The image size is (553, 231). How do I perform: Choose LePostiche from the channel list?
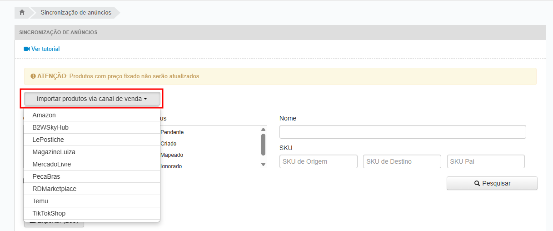(92, 140)
